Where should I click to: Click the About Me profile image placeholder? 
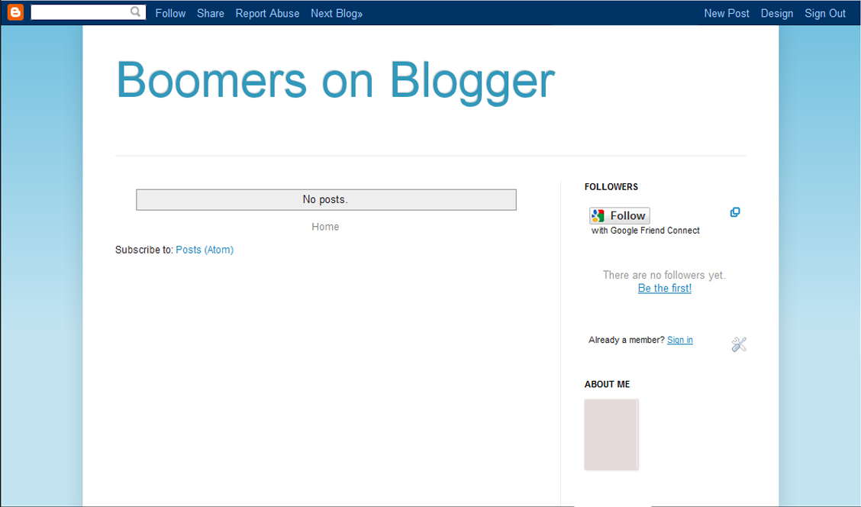tap(611, 434)
